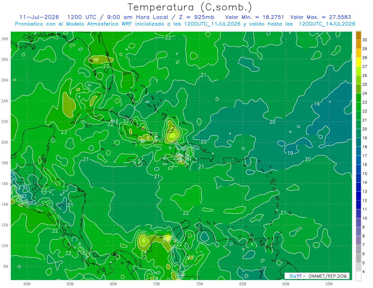Click the 20N latitude axis label
373x288 pixels.
pos(5,142)
